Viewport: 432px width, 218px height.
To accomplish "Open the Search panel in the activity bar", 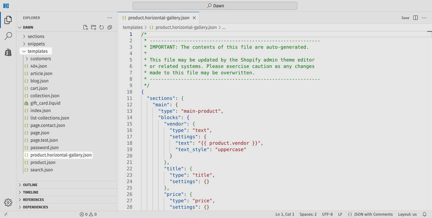I will [x=8, y=36].
